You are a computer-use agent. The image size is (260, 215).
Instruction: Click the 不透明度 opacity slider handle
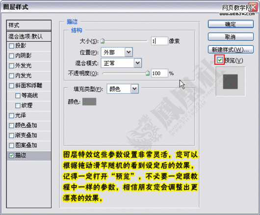point(148,73)
